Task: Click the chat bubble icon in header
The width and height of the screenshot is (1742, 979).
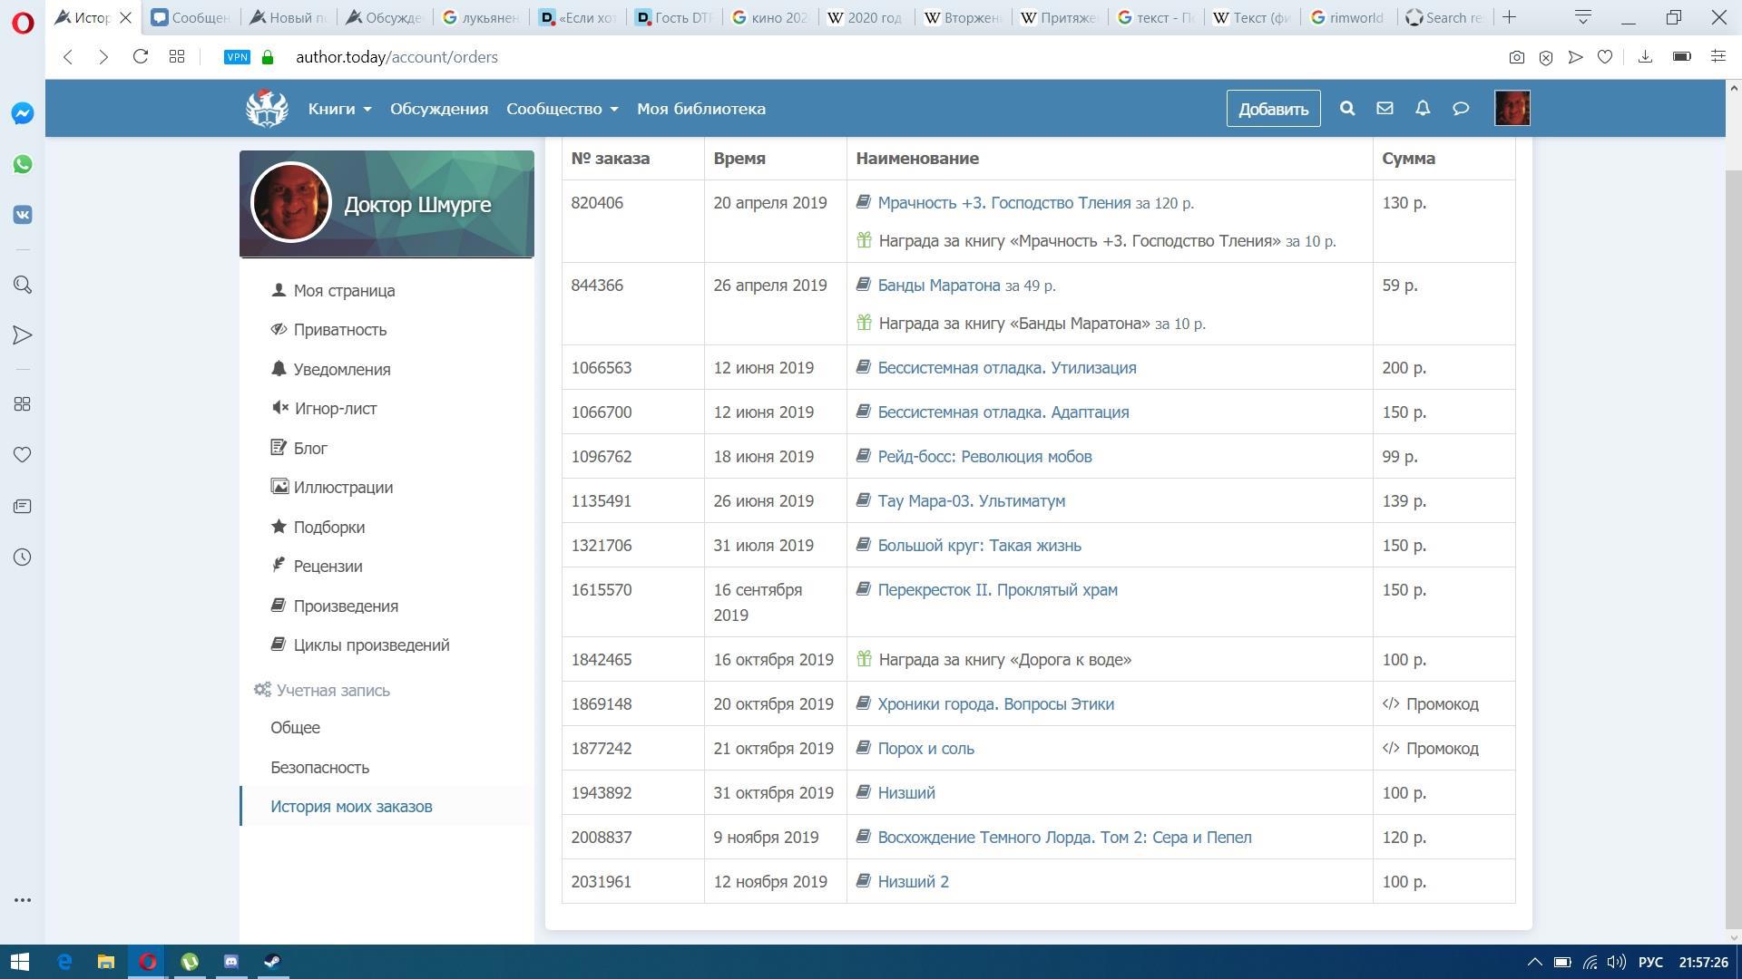Action: [1461, 109]
